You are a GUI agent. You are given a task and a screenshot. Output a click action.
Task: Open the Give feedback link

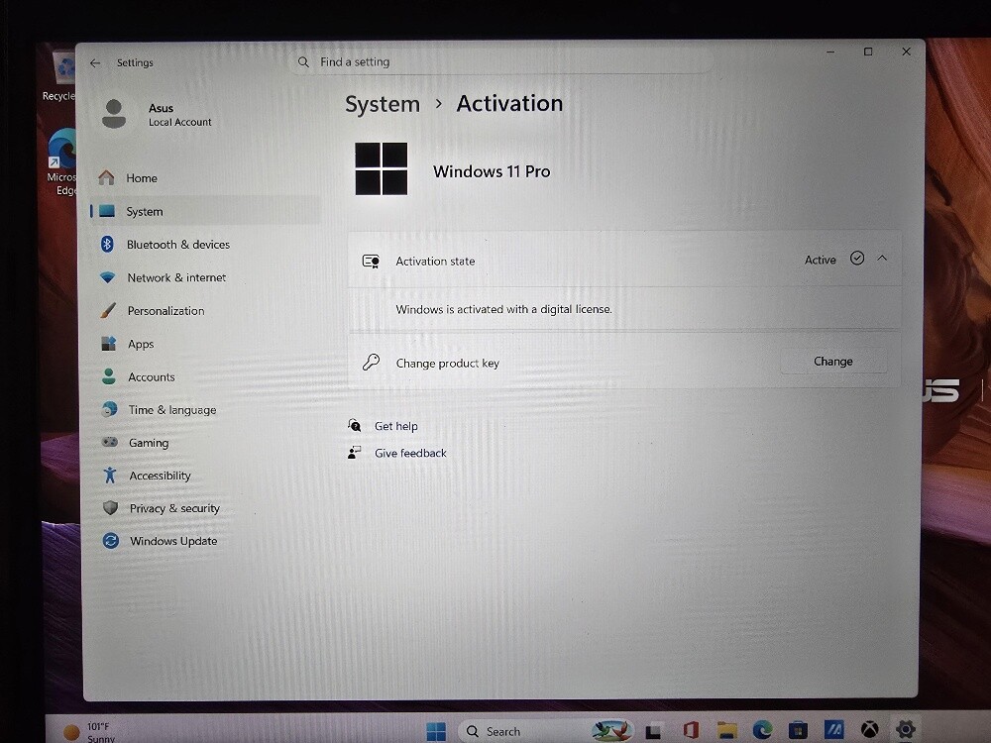click(410, 453)
